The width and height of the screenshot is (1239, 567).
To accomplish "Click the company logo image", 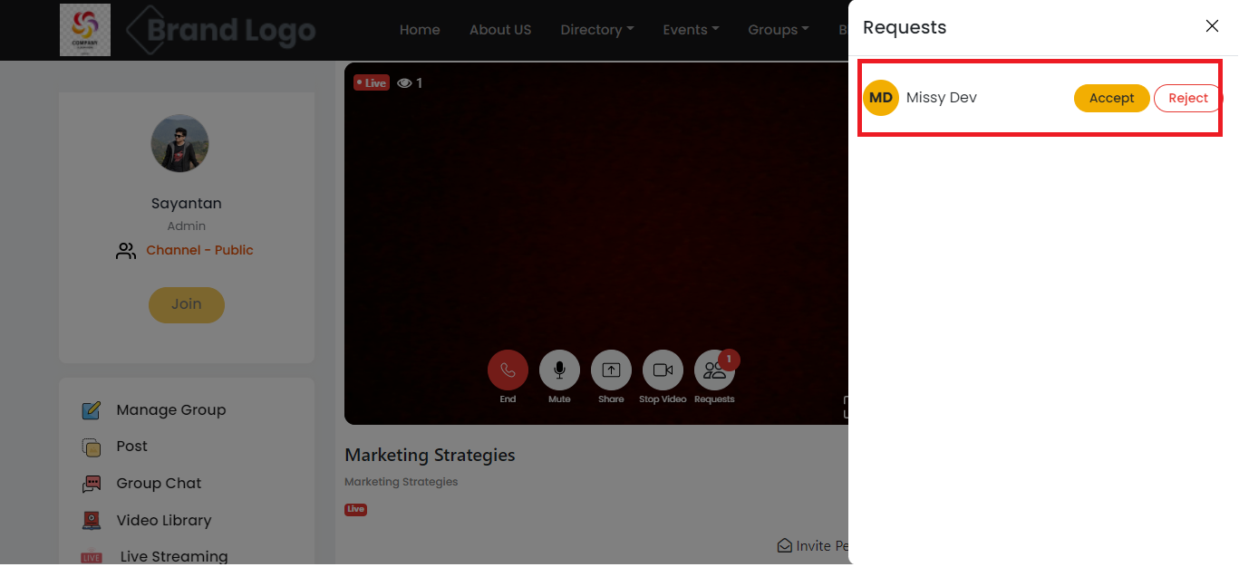I will 85,30.
